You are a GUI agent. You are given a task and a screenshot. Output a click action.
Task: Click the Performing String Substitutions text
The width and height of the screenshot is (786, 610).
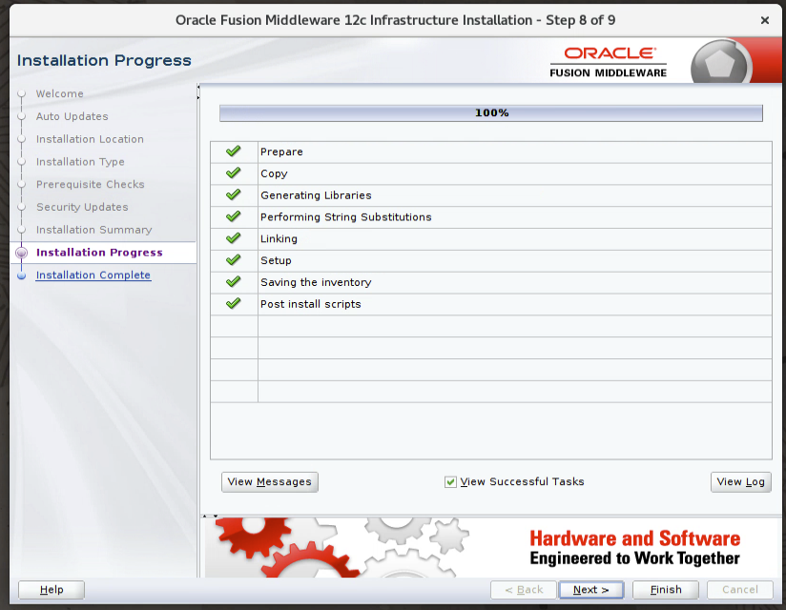[346, 217]
